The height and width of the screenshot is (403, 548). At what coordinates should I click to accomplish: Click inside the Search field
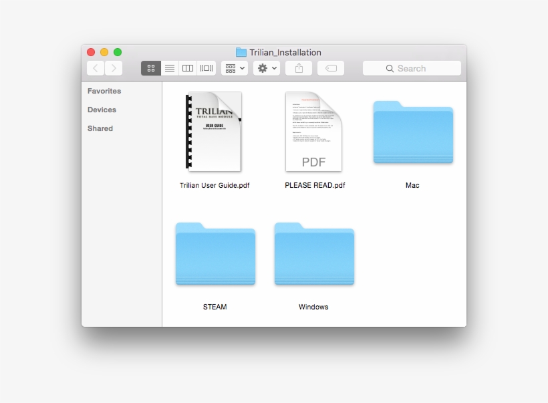(412, 68)
